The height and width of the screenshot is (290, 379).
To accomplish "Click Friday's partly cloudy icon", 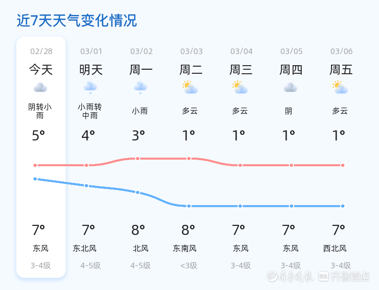I will tap(340, 87).
